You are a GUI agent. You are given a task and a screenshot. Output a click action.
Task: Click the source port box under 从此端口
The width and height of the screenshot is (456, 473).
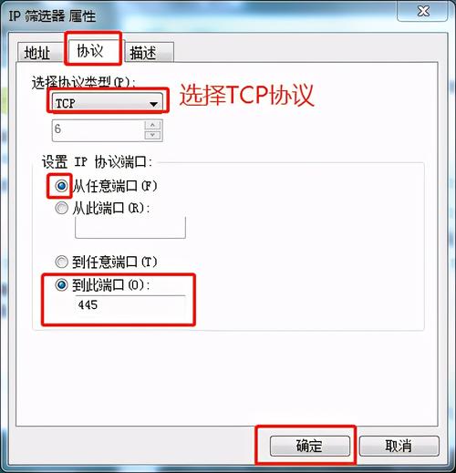[130, 227]
